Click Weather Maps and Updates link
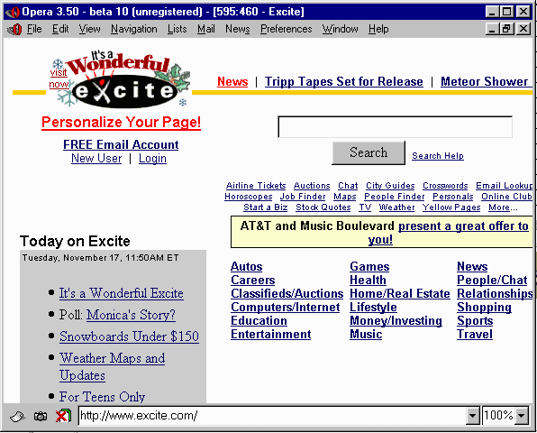Screen dimensions: 537x433 click(112, 367)
